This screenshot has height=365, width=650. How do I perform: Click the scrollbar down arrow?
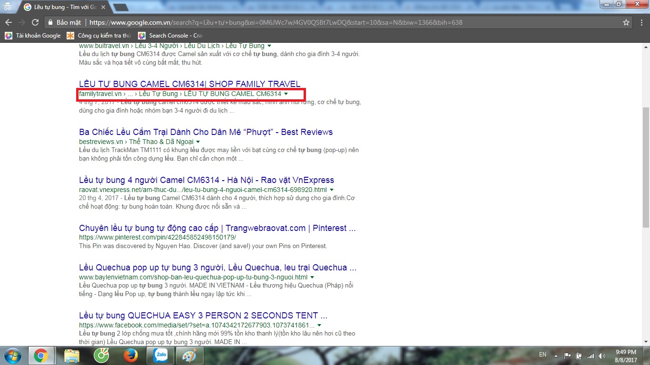(x=646, y=342)
